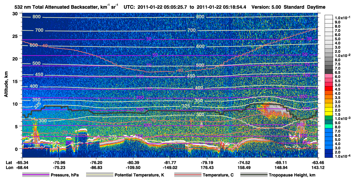This screenshot has width=353, height=181.
Task: Click longitude value -109.50
Action: coord(133,167)
